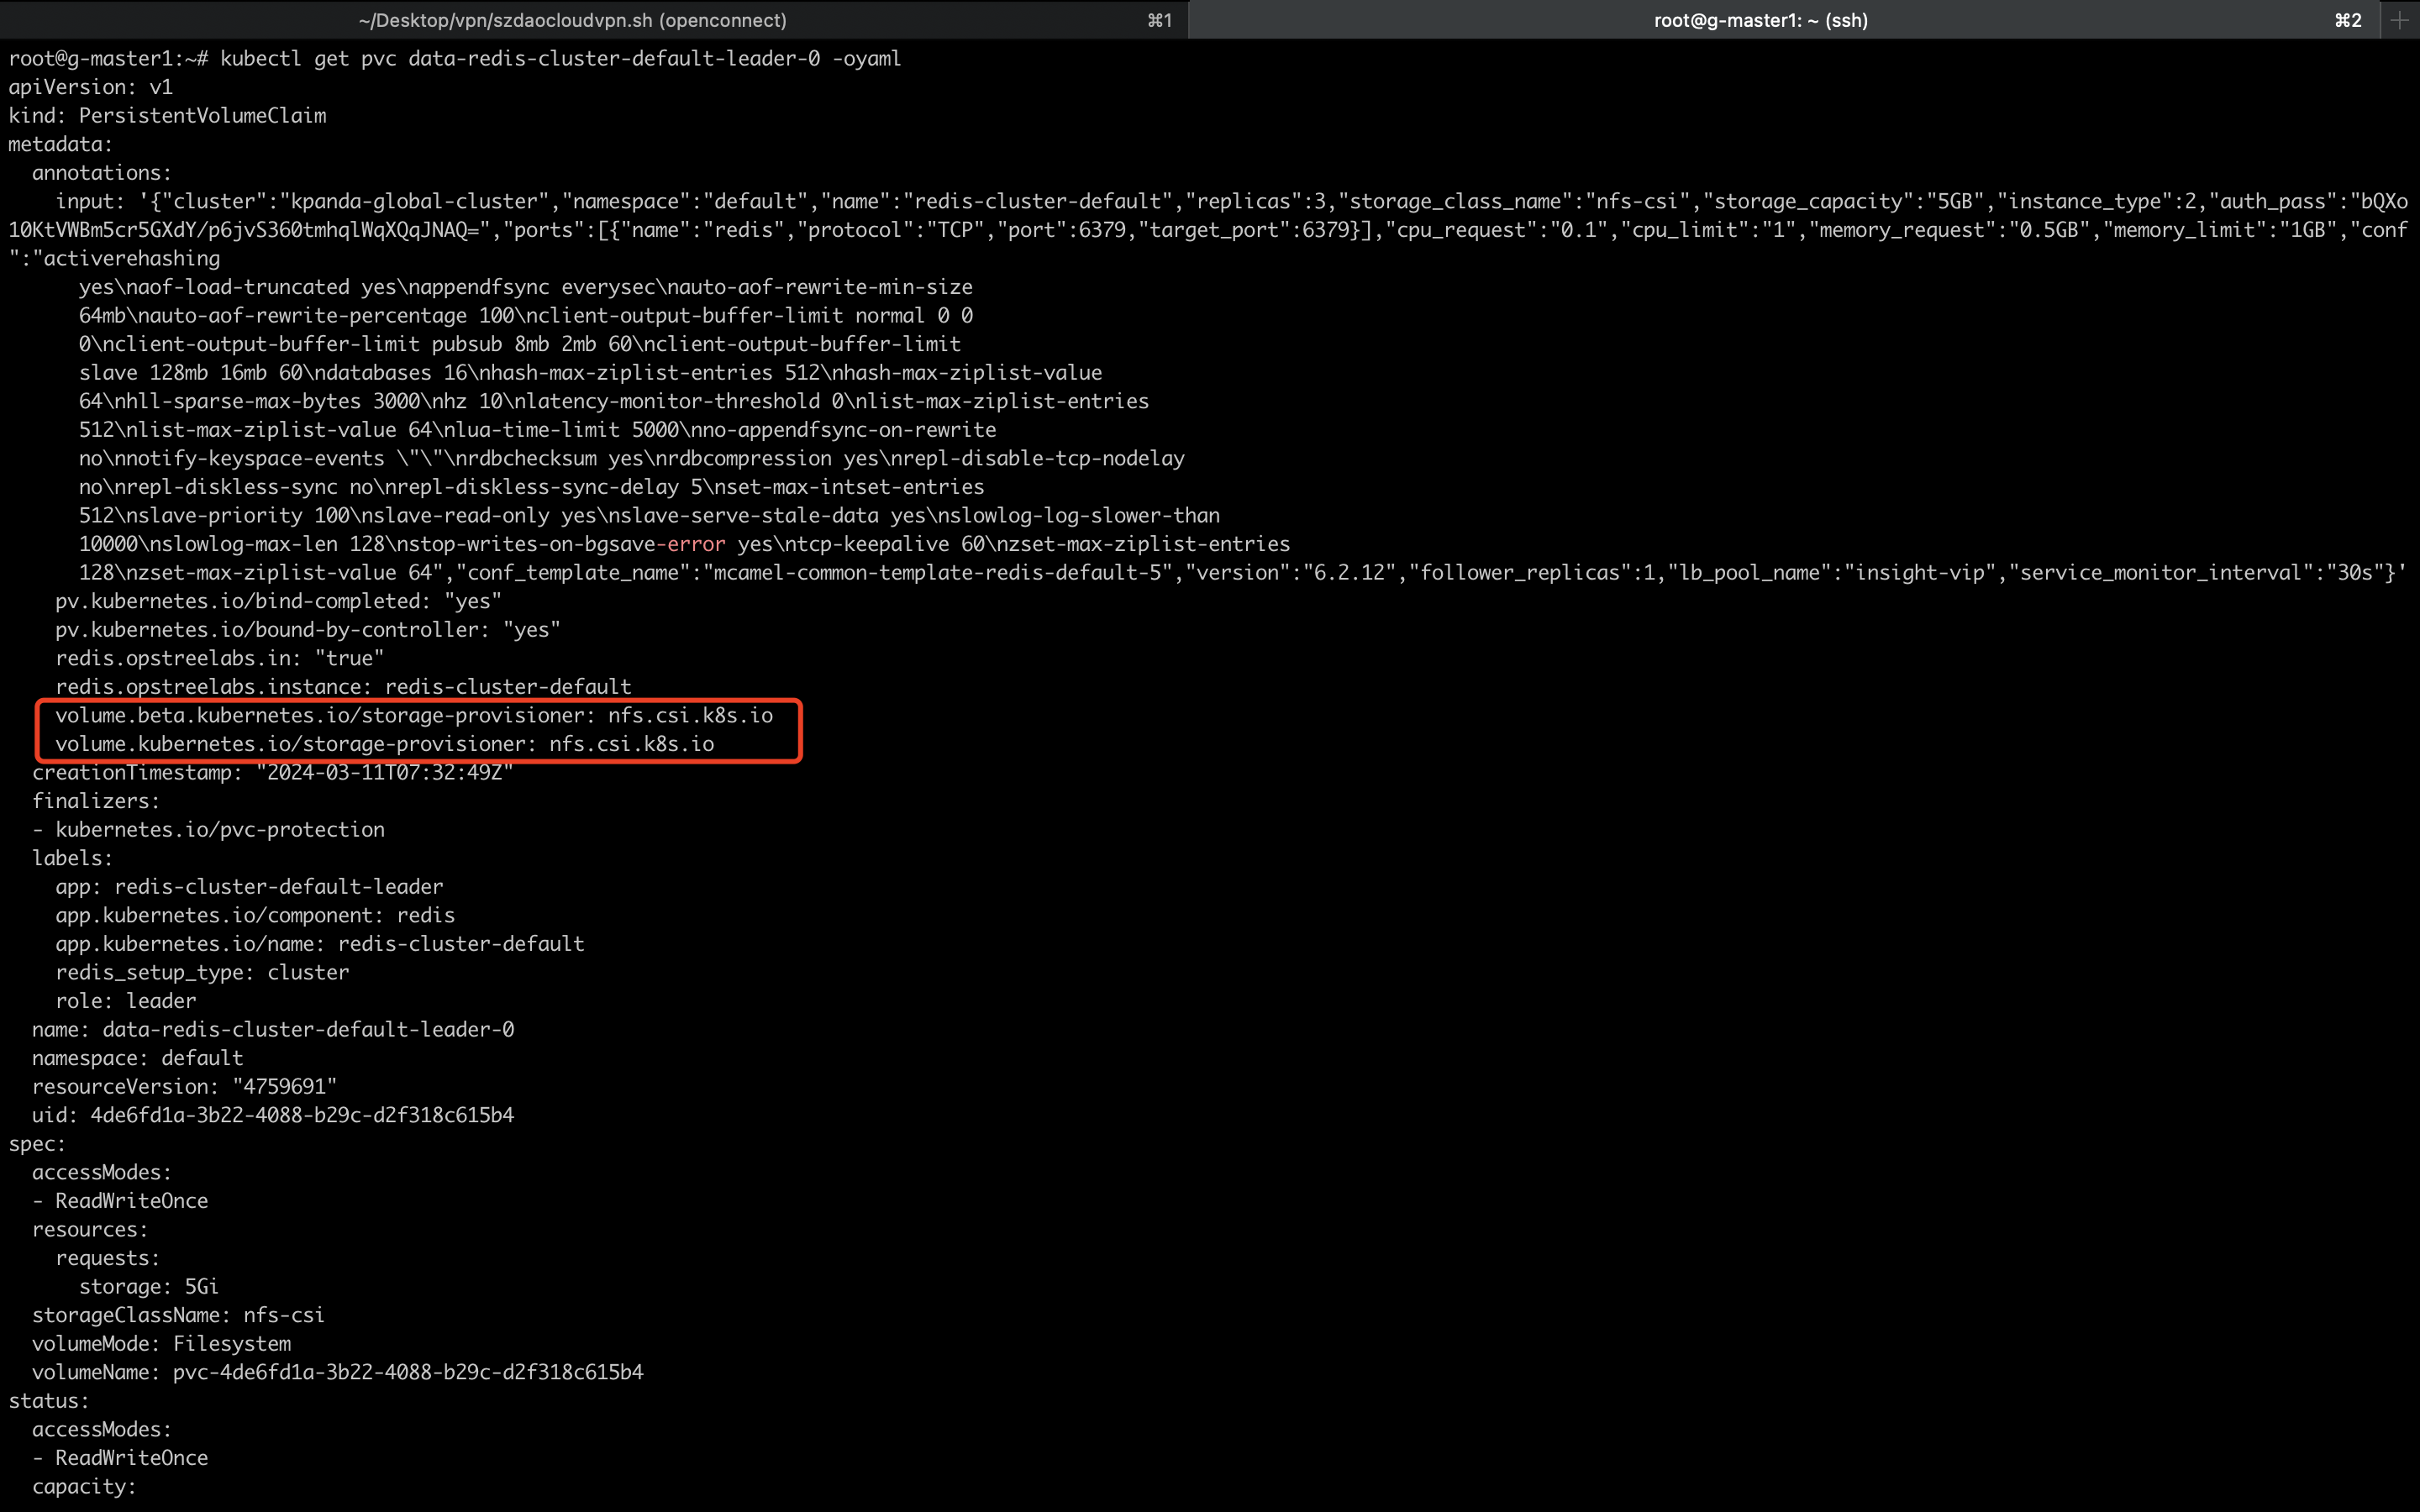Click 'namespace: default' line
This screenshot has height=1512, width=2420.
138,1058
